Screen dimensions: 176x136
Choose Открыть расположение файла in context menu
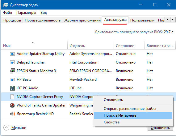click(x=133, y=109)
